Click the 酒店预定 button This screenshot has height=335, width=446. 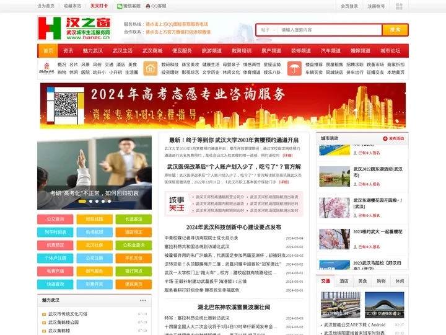point(133,232)
